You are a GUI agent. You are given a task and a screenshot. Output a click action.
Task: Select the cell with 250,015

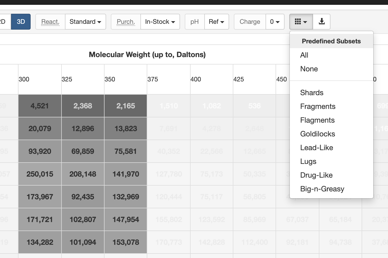coord(40,174)
